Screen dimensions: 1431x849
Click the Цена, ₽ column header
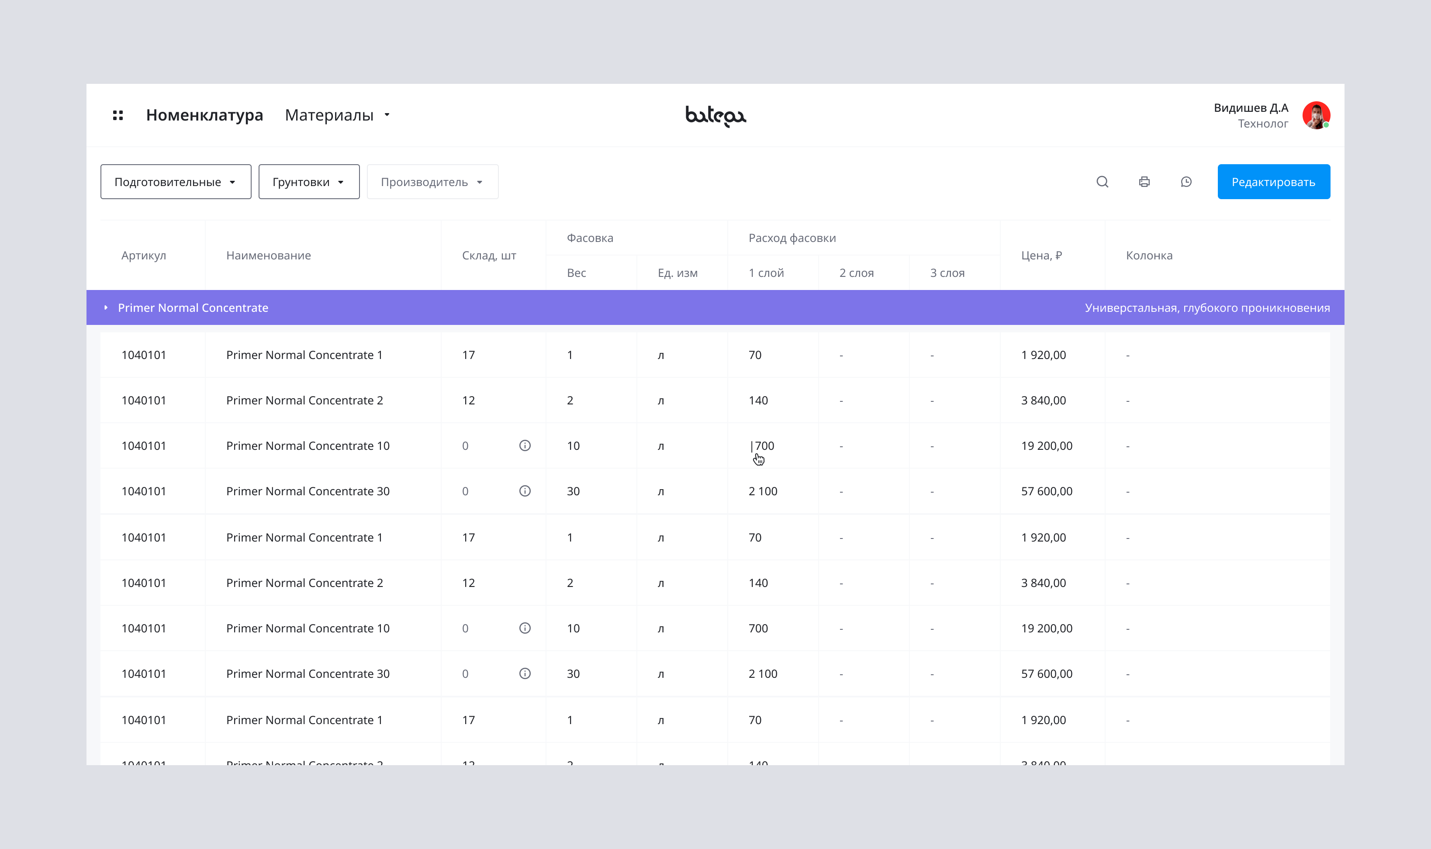(1041, 255)
